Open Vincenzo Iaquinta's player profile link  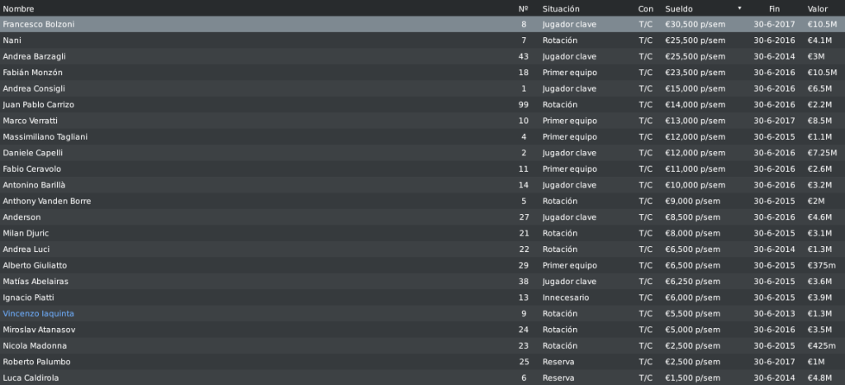(38, 314)
